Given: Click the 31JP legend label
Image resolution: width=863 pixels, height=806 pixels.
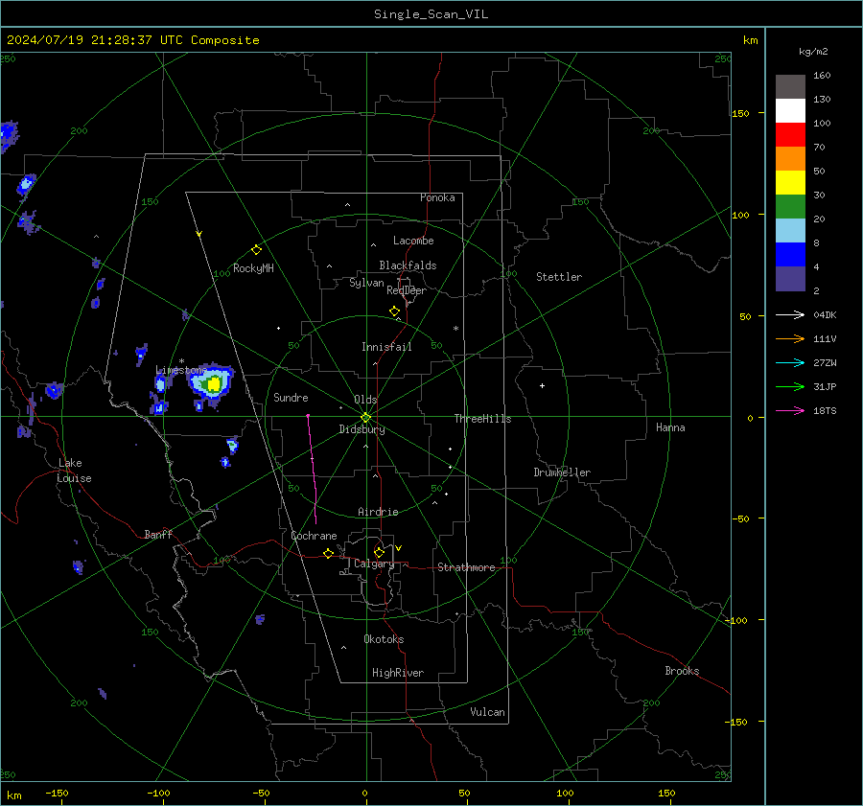Looking at the screenshot, I should [x=825, y=387].
